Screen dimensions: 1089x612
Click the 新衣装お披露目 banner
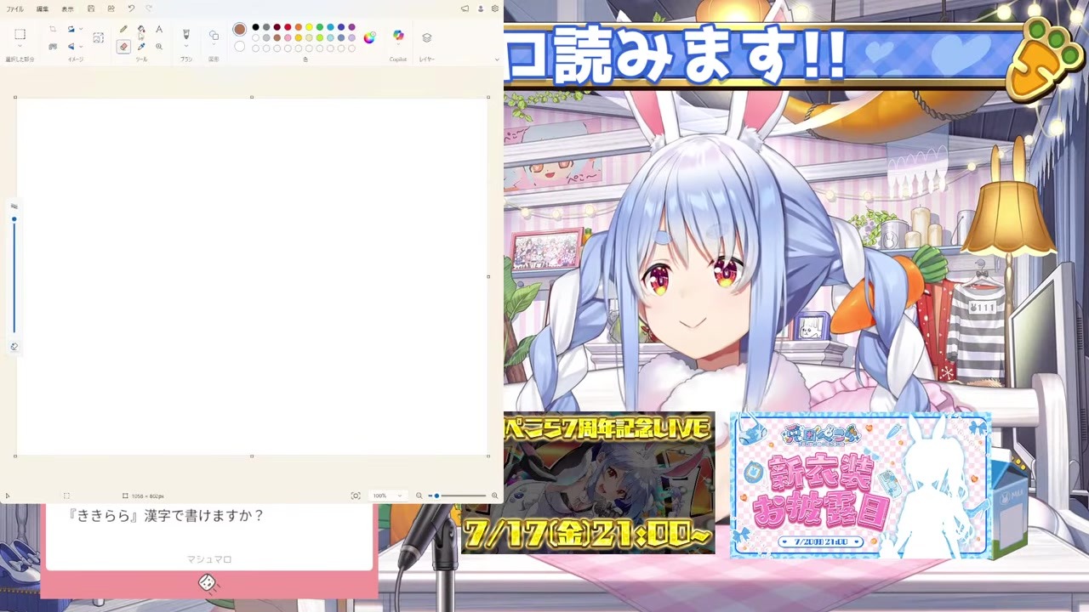859,486
